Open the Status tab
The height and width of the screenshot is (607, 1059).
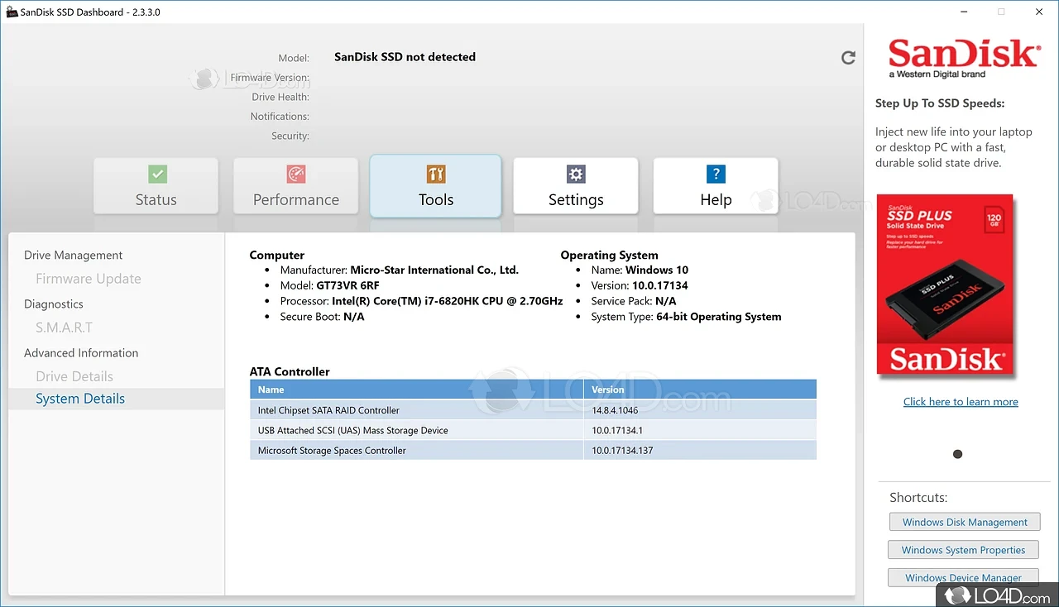156,187
